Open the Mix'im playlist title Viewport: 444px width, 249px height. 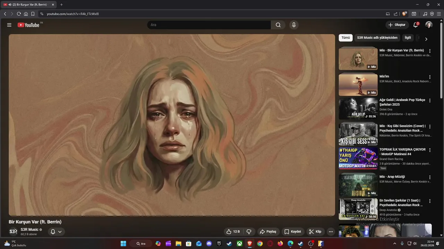pos(384,76)
